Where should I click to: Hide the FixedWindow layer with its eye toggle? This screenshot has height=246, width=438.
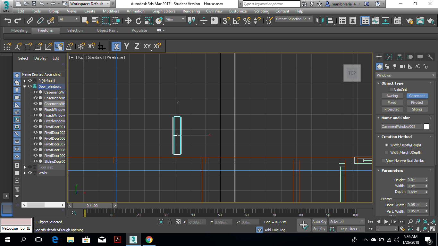35,109
